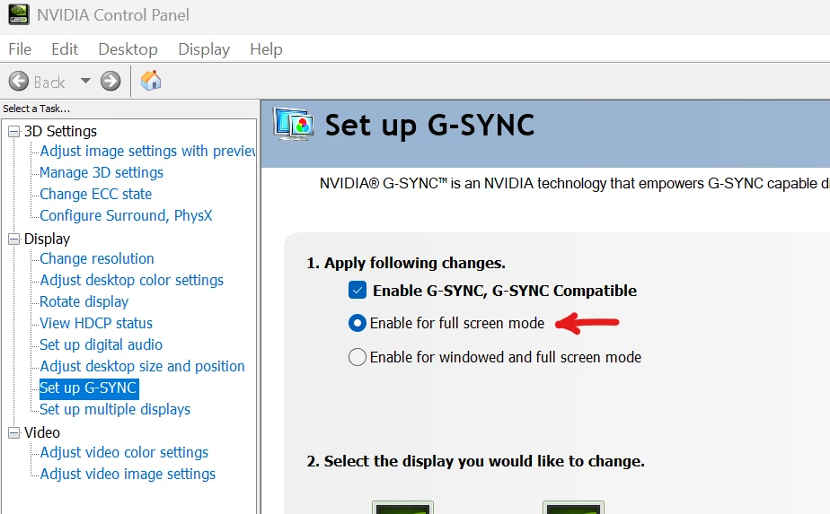Image resolution: width=830 pixels, height=514 pixels.
Task: Open the File menu
Action: coord(20,49)
